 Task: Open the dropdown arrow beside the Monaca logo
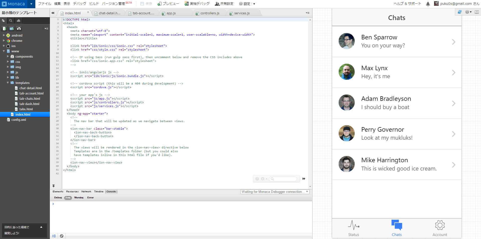[31, 4]
